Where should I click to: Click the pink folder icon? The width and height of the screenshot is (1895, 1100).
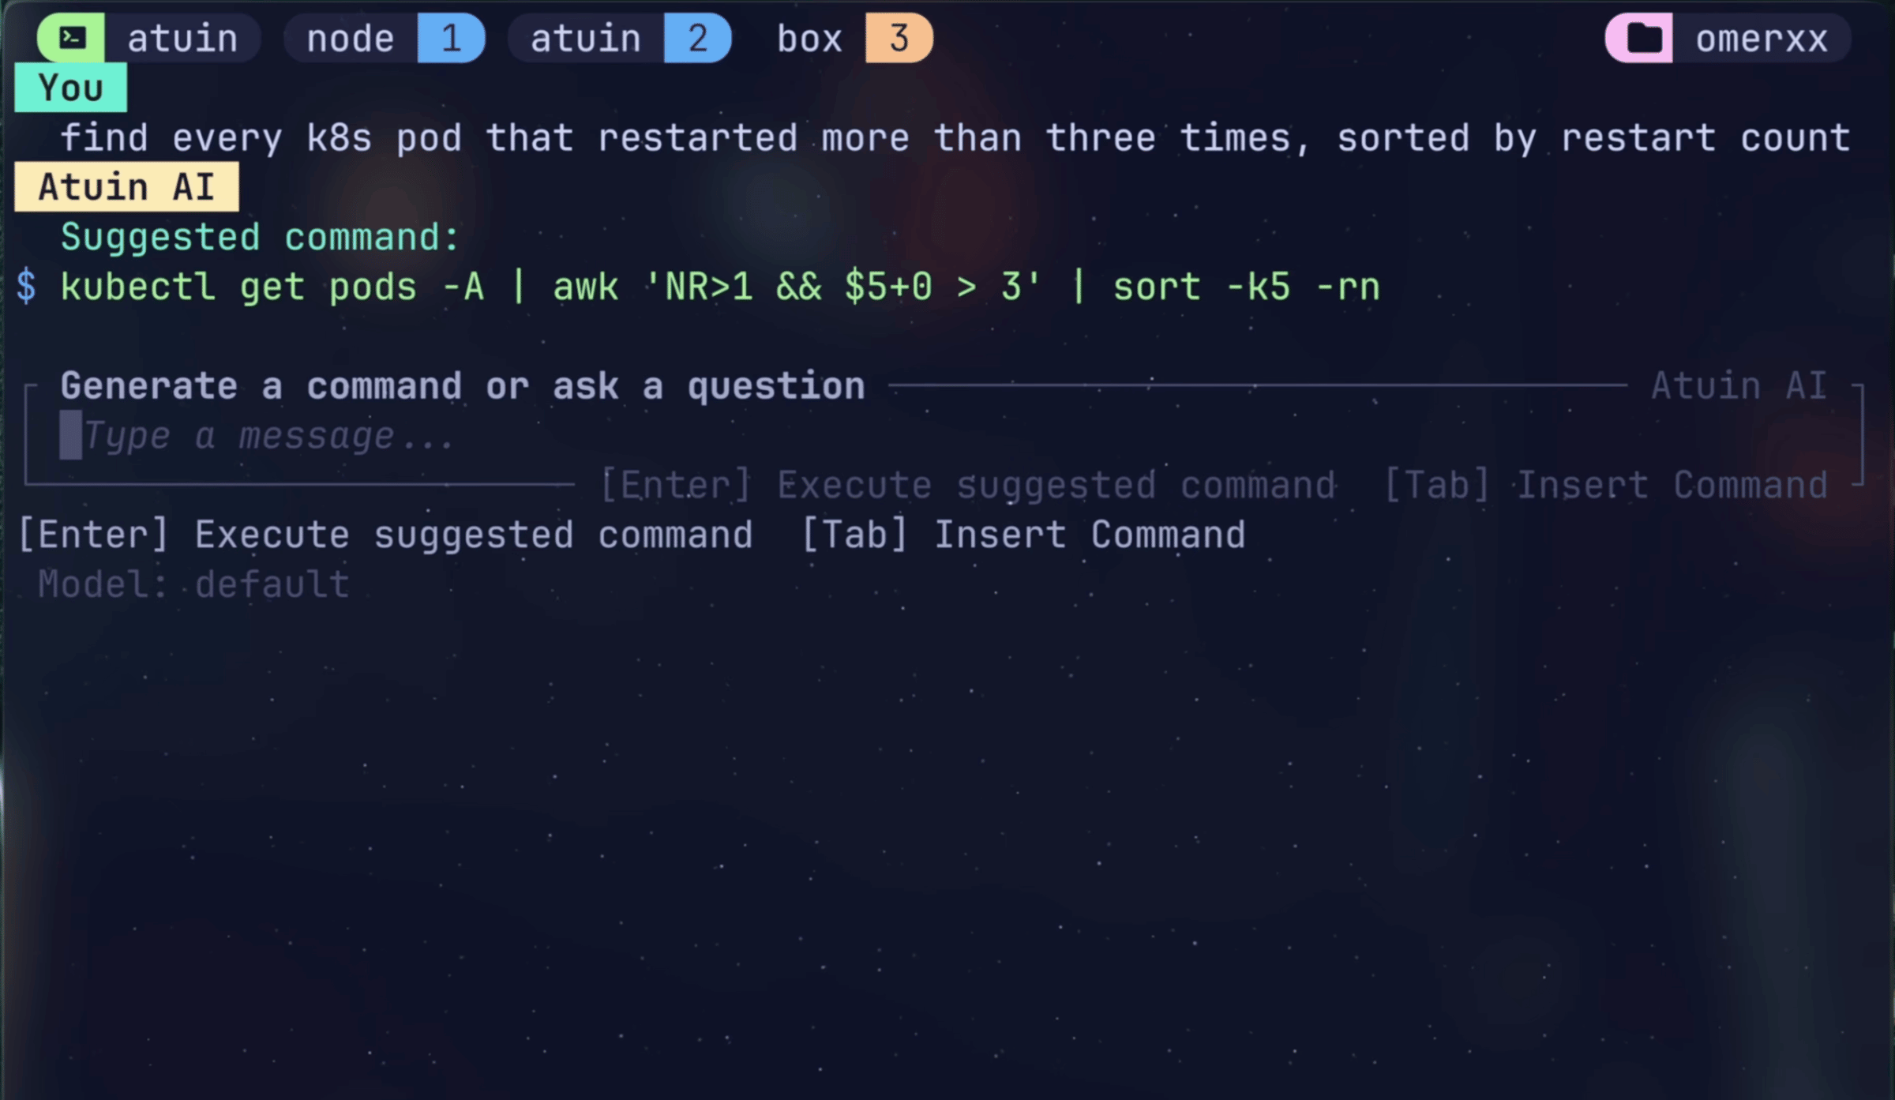pos(1639,38)
